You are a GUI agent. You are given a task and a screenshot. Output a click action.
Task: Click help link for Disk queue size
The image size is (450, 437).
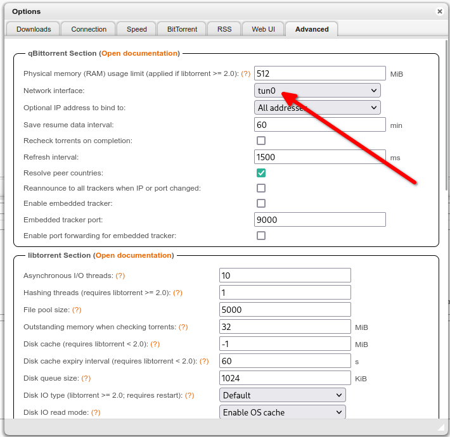pos(86,378)
